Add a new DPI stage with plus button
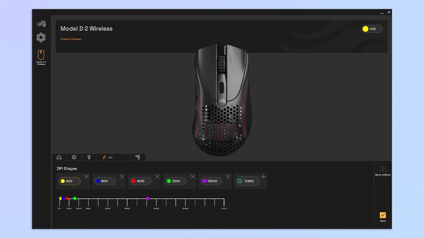This screenshot has width=424, height=238. [263, 176]
